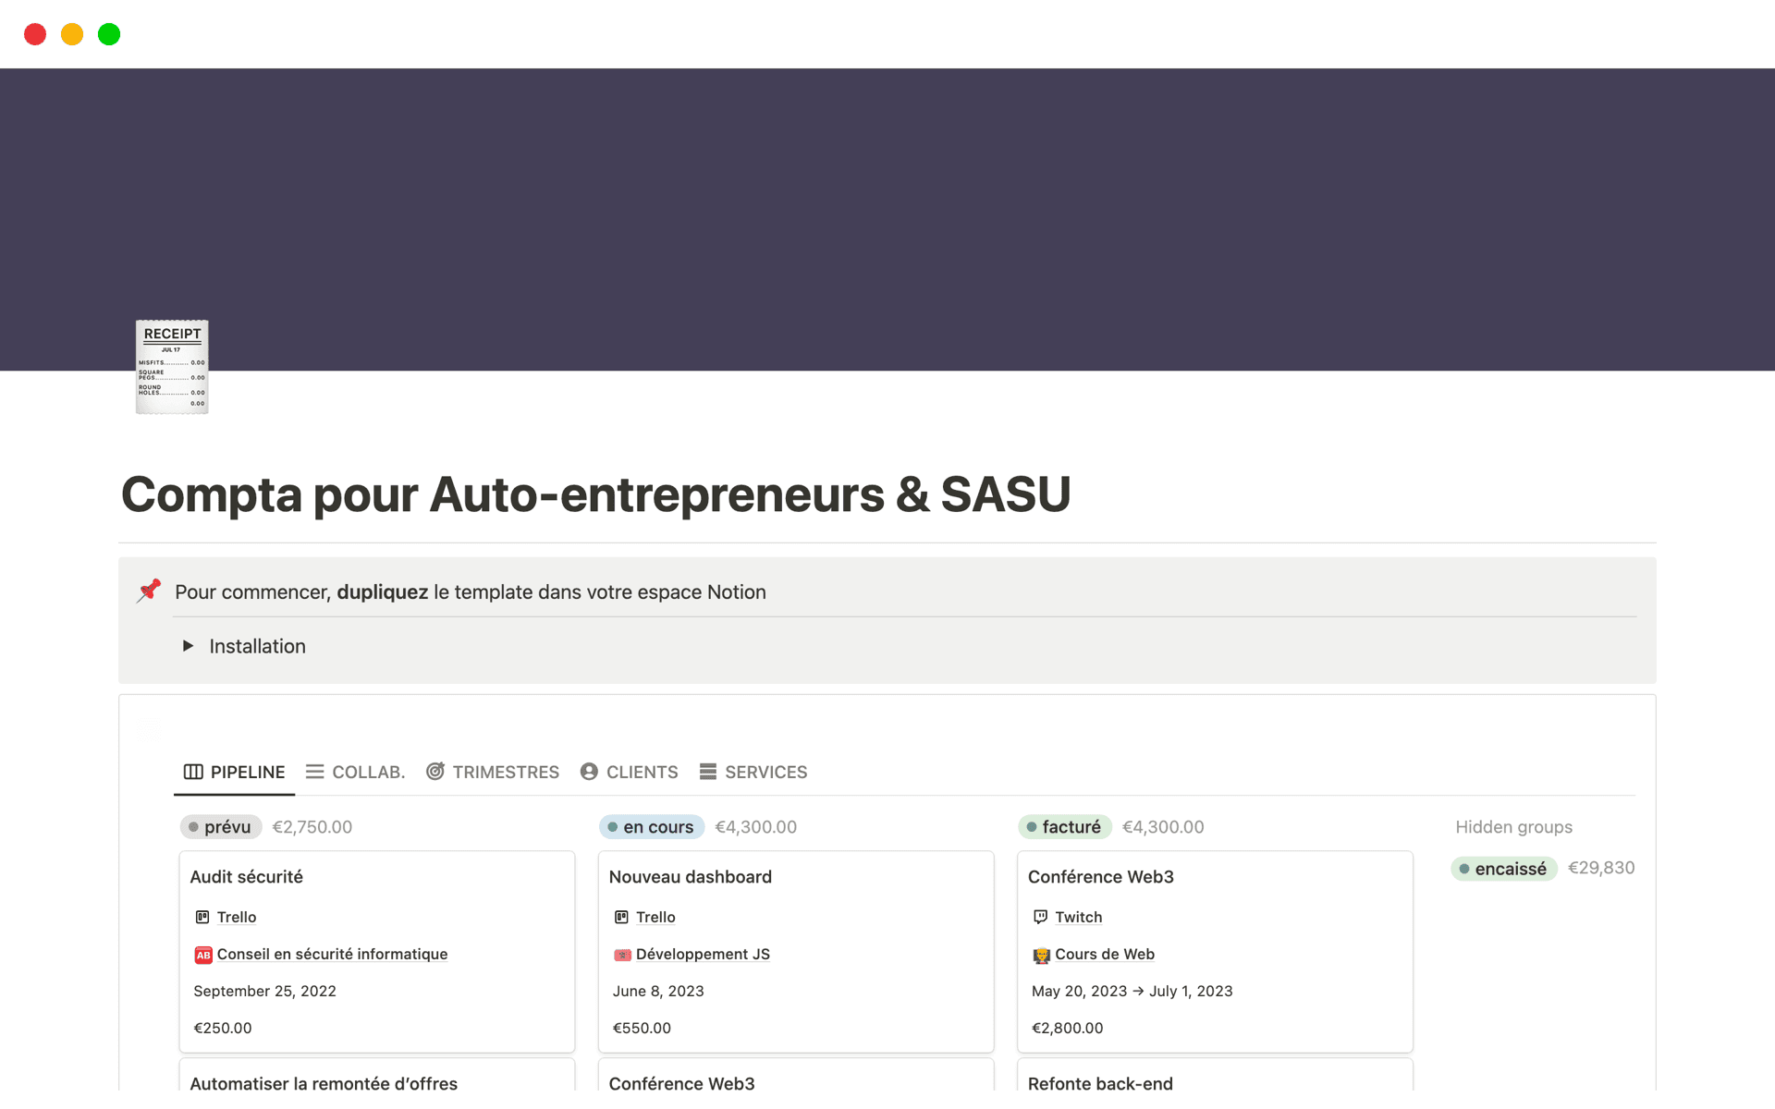Image resolution: width=1775 pixels, height=1109 pixels.
Task: Open the Conseil en sécurité informatique link
Action: [x=331, y=954]
